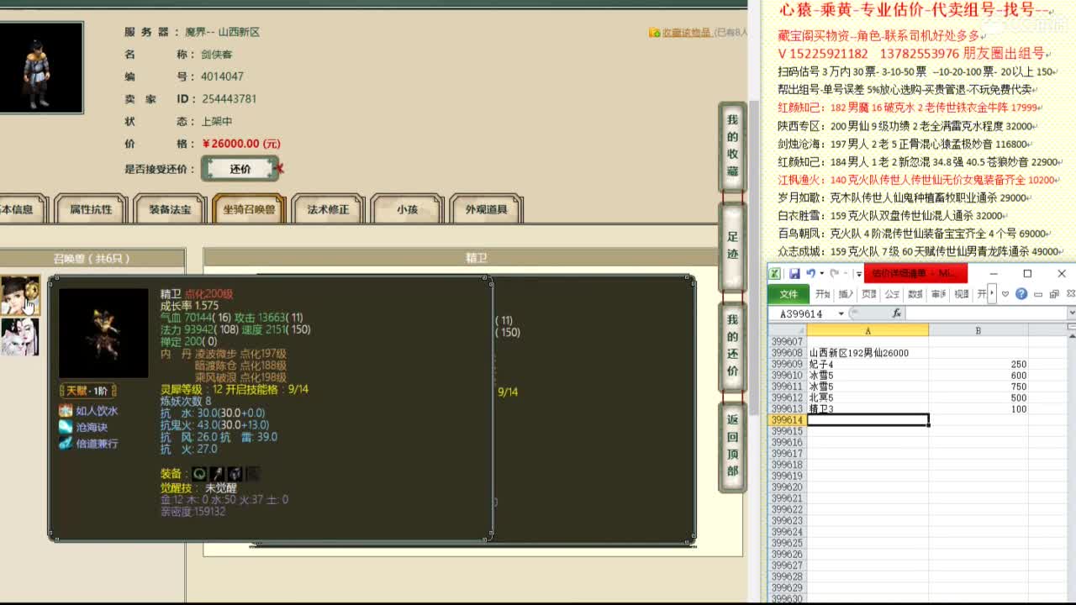This screenshot has width=1076, height=605.
Task: Click the fourth dimmed equipment icon
Action: tap(252, 474)
